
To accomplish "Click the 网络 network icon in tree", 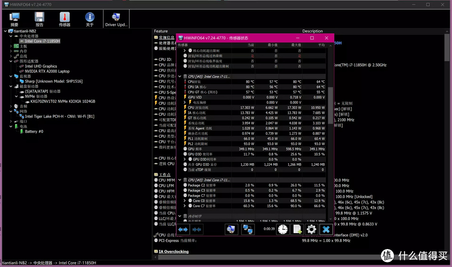I will [x=16, y=111].
